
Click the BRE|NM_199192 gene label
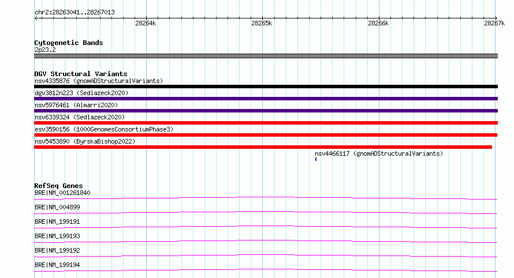click(57, 250)
